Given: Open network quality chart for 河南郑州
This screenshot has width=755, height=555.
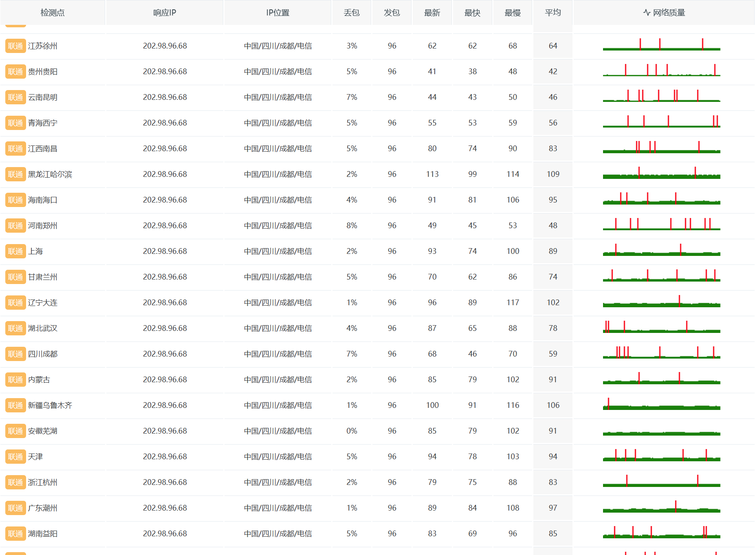Looking at the screenshot, I should tap(661, 224).
